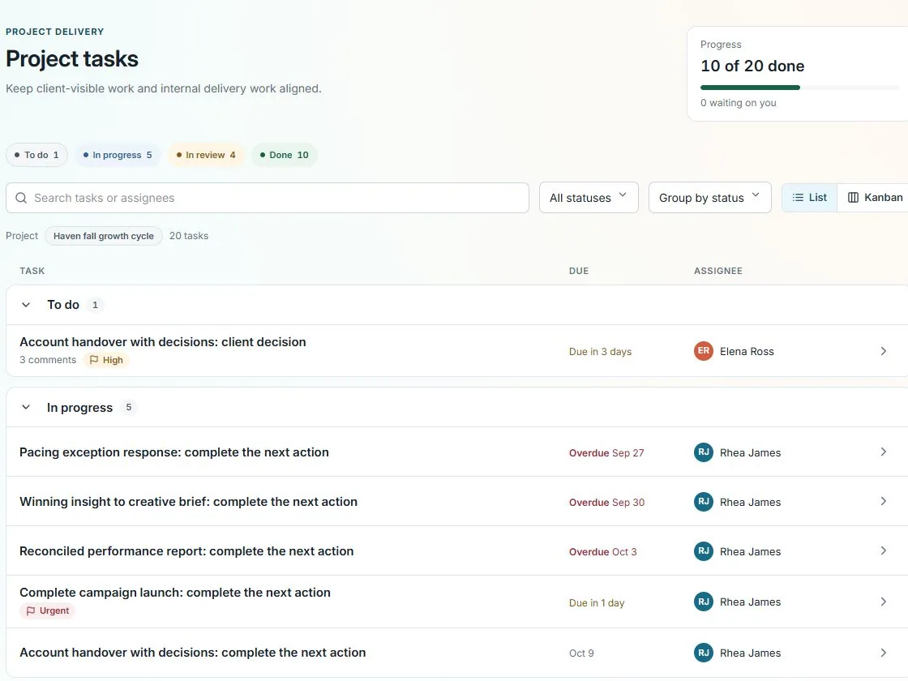Screen dimensions: 908x681
Task: Click RJ avatar on Oct 9 handover row
Action: click(703, 653)
